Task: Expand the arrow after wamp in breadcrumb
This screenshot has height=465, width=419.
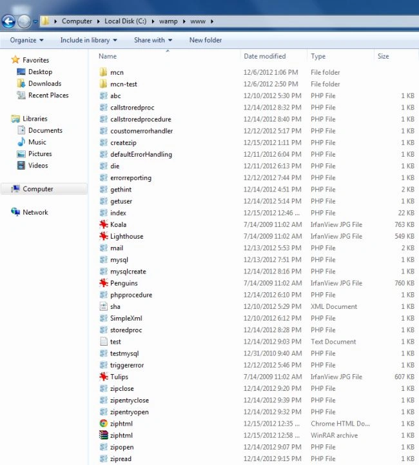Action: [184, 21]
